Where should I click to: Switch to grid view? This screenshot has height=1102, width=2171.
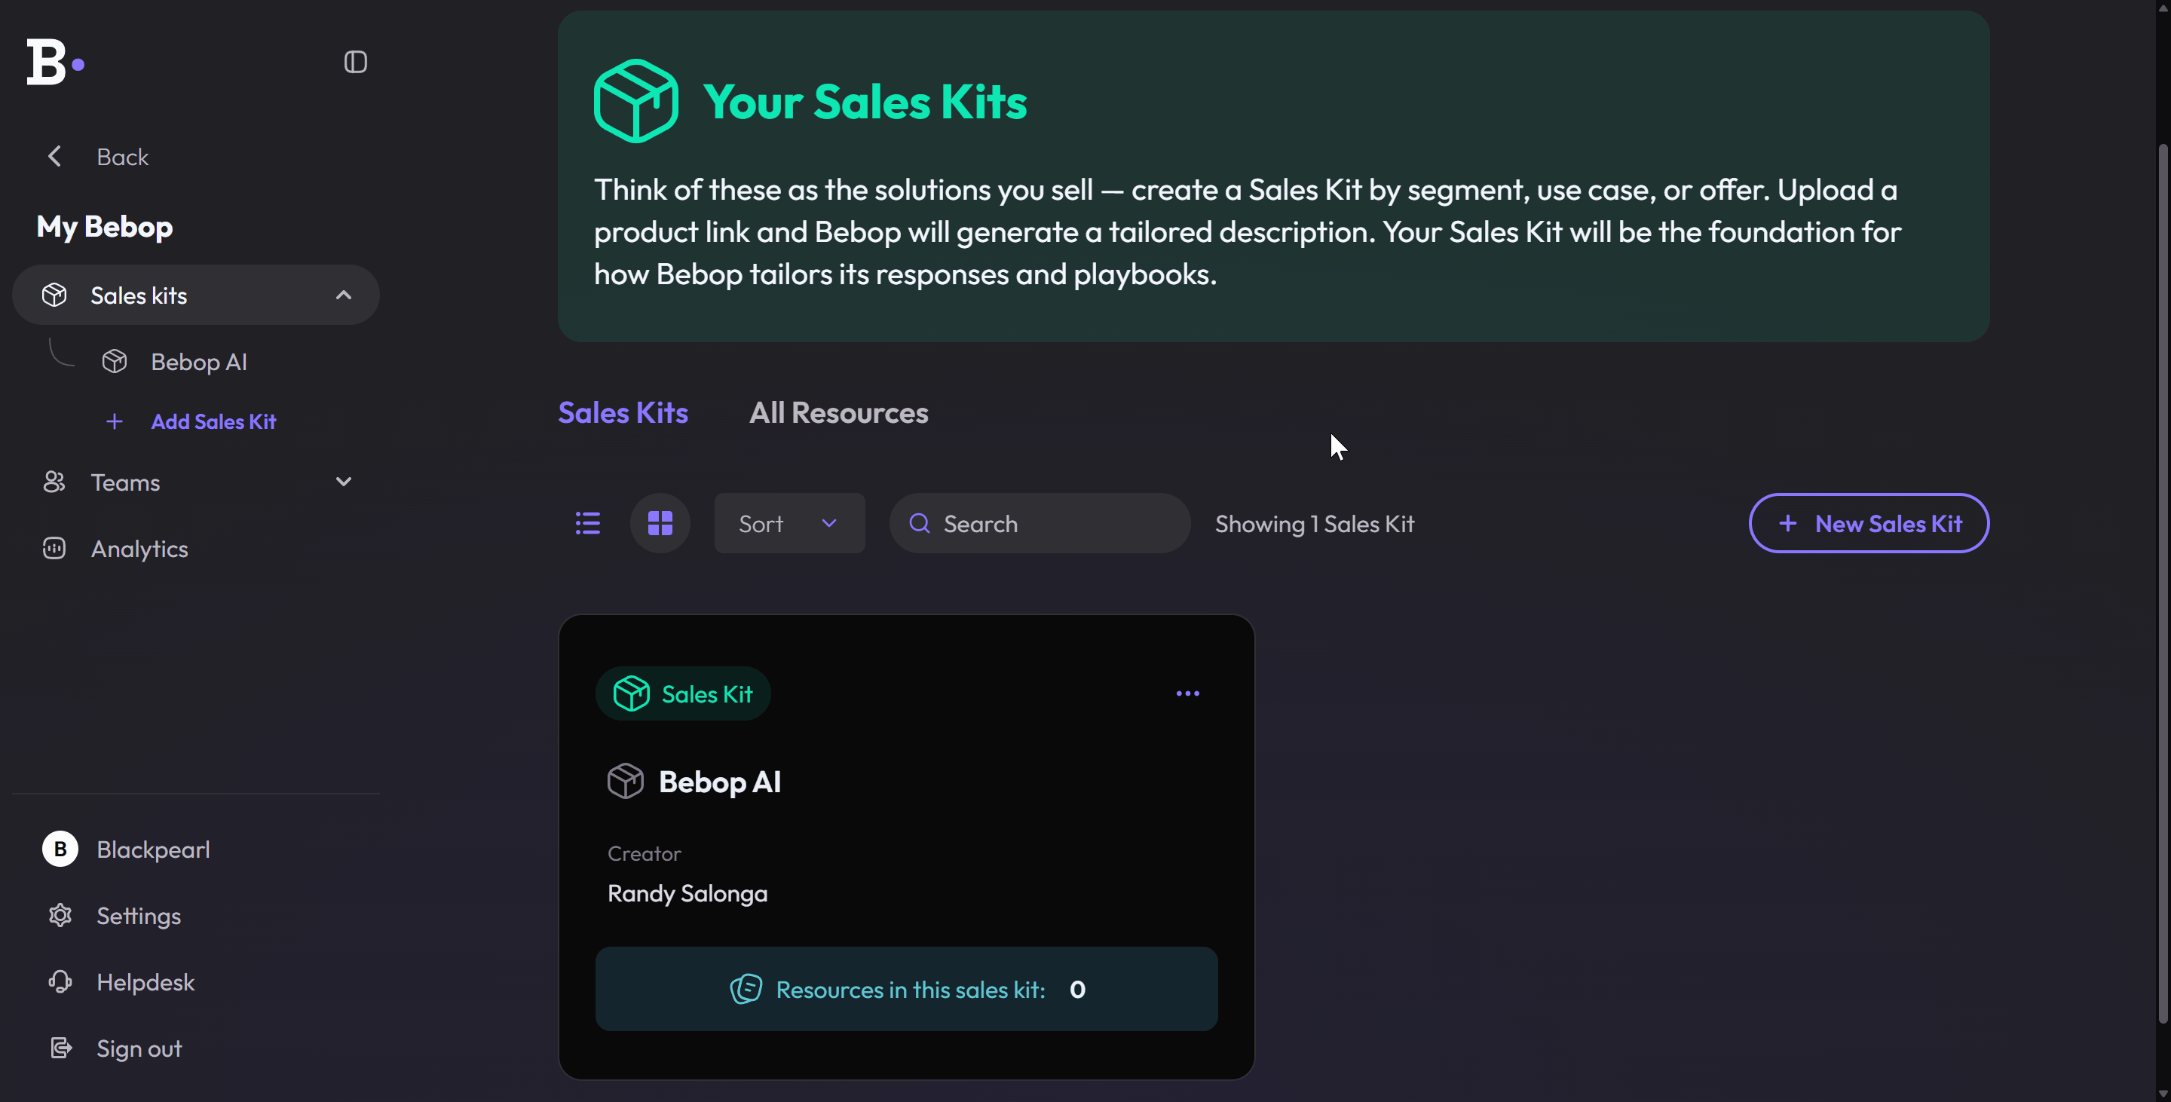click(x=660, y=524)
